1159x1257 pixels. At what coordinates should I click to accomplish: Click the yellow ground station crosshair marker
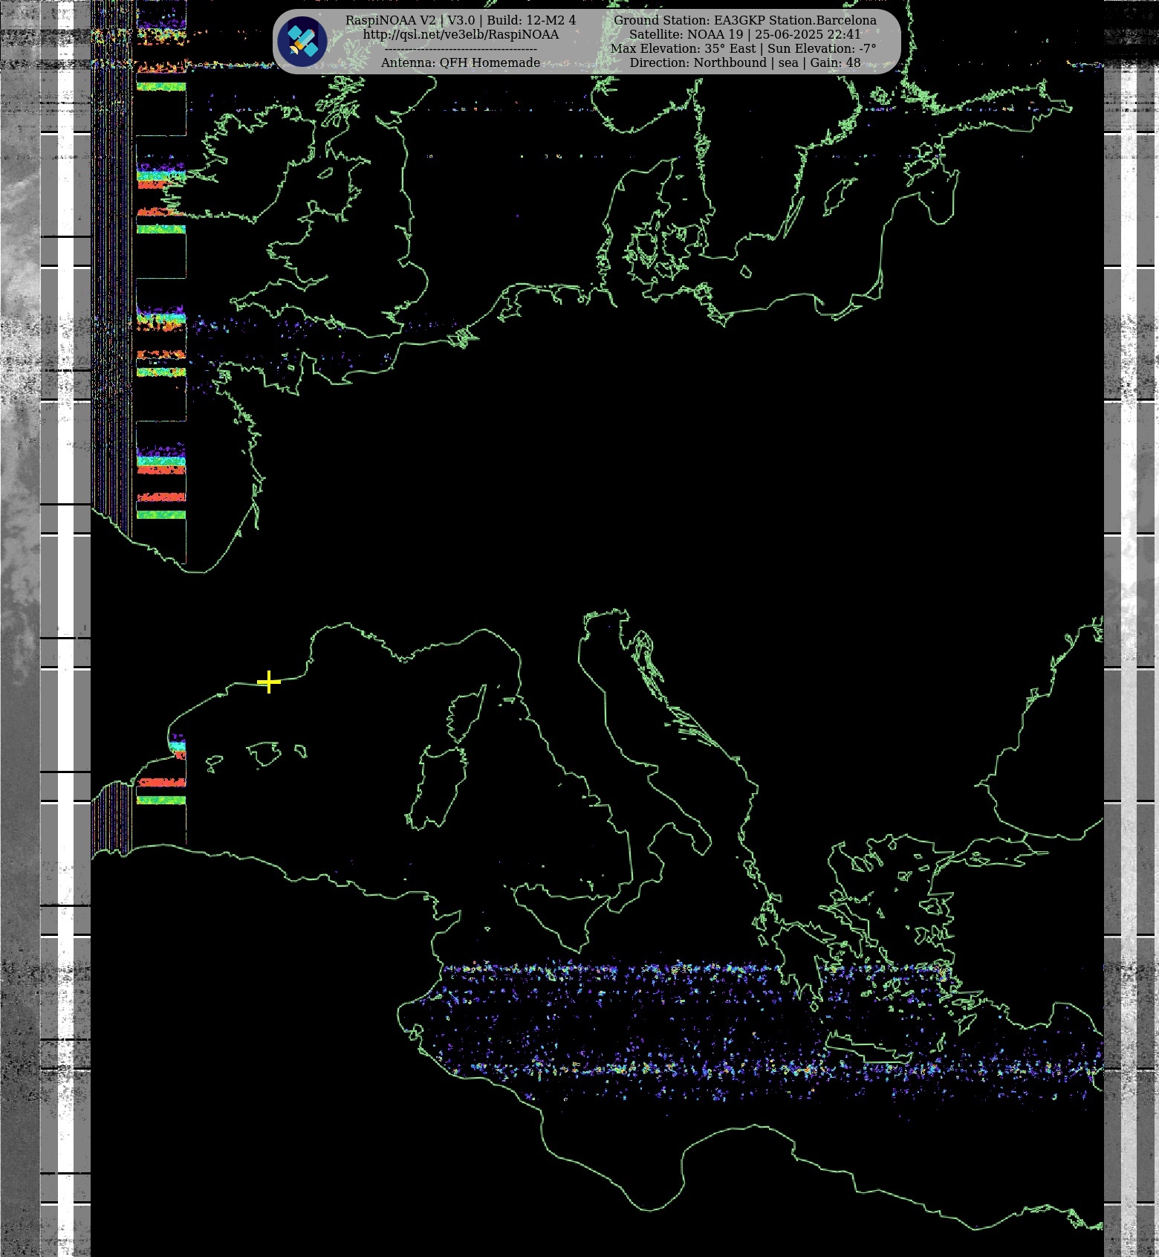(268, 682)
